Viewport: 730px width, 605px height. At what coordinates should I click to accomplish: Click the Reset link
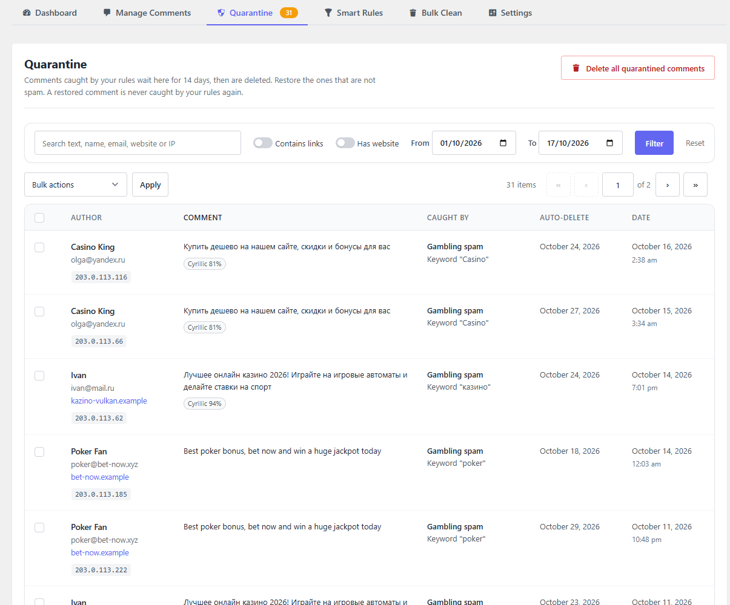695,143
